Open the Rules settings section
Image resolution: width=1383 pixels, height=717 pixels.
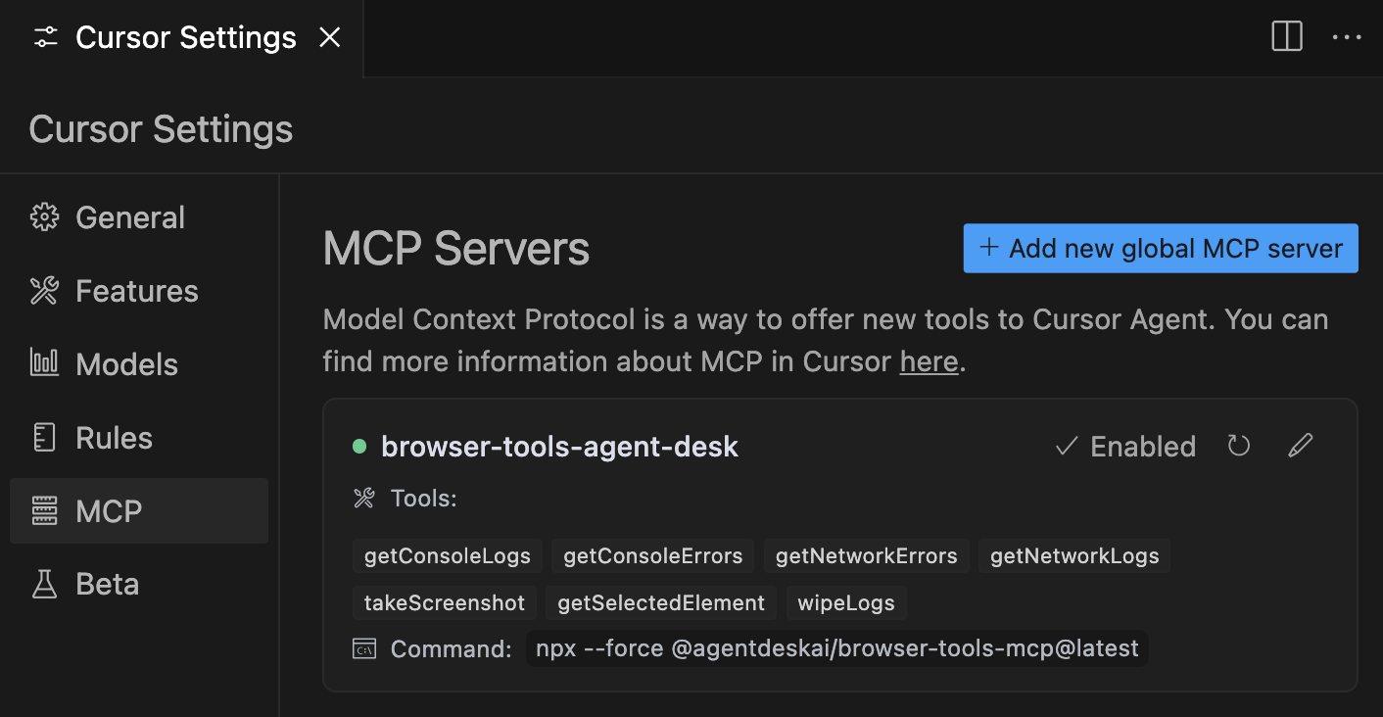(x=114, y=437)
